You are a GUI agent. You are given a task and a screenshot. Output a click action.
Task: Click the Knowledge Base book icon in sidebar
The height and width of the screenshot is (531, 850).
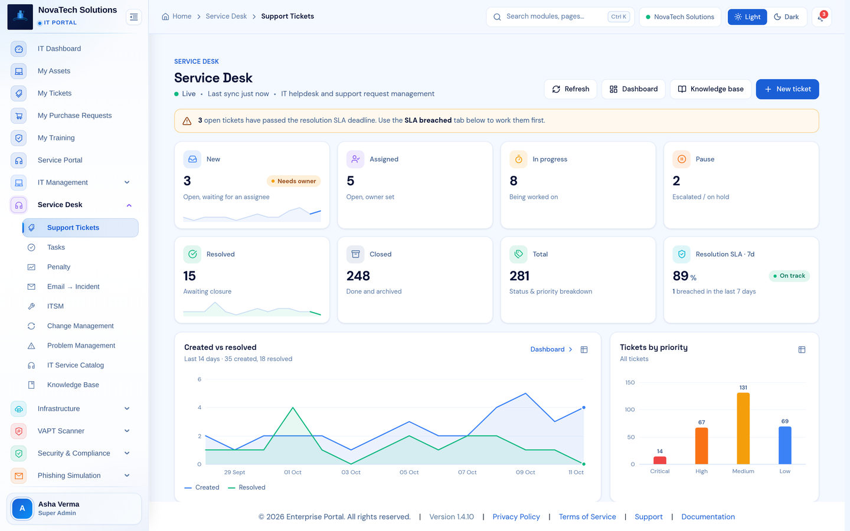point(31,385)
